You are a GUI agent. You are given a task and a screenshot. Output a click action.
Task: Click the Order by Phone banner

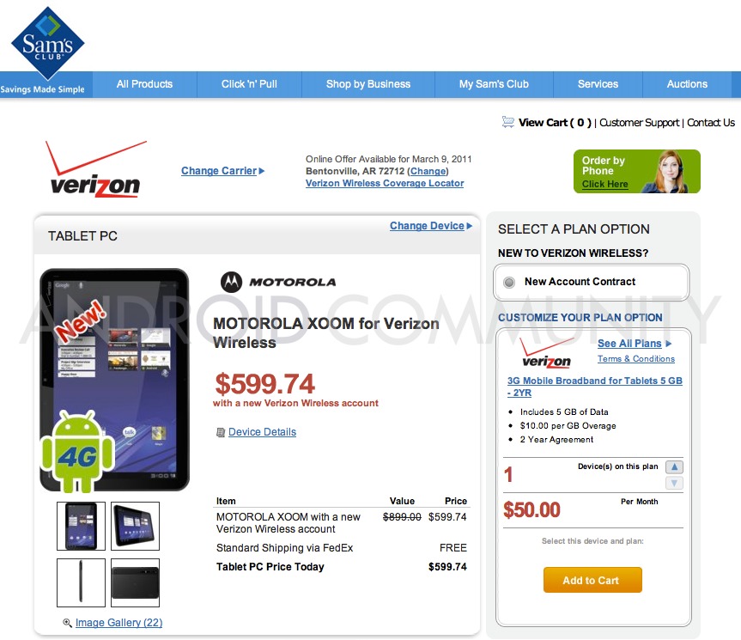[x=636, y=171]
